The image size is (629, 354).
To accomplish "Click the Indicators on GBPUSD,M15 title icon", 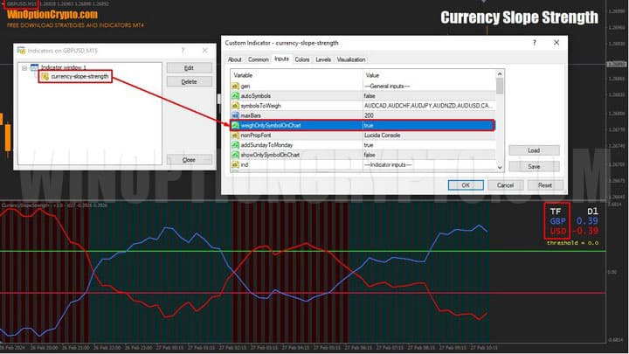I will coord(21,51).
